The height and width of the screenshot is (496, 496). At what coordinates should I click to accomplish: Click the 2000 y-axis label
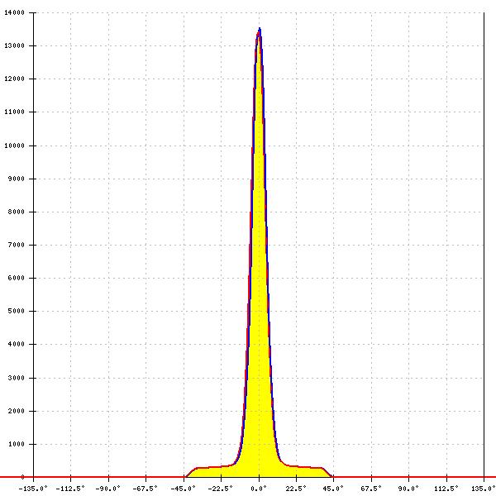point(16,411)
